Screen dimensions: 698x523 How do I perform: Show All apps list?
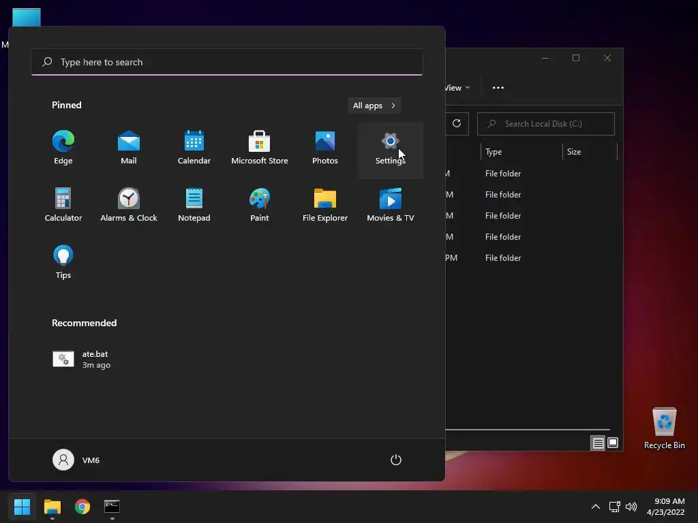point(374,106)
